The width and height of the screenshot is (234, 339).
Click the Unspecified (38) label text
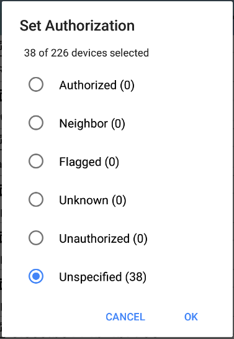(x=102, y=278)
